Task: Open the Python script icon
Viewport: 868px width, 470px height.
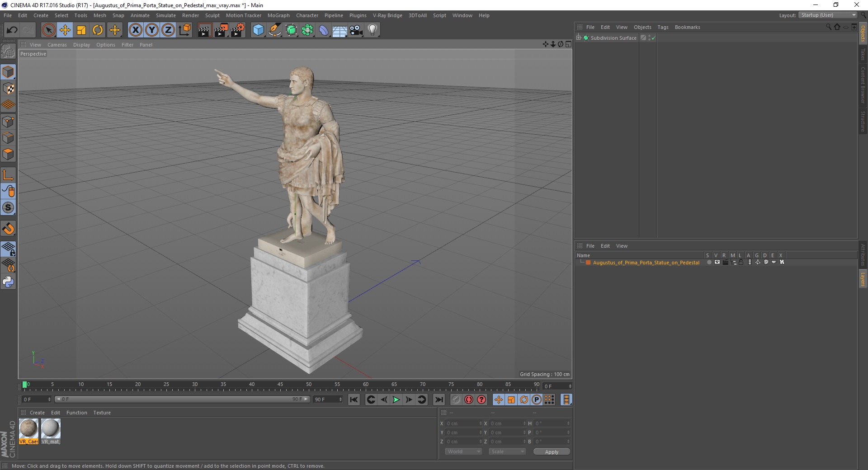Action: pos(8,282)
